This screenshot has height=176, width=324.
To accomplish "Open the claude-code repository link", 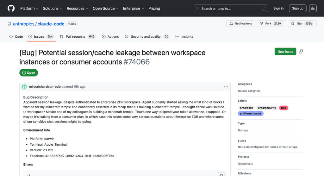I will click(51, 24).
